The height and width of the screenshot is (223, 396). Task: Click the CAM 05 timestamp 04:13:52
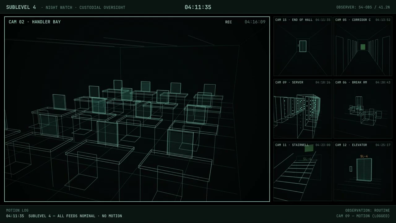click(383, 20)
